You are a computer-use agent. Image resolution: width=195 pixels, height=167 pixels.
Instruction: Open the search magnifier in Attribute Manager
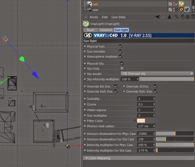pyautogui.click(x=176, y=17)
